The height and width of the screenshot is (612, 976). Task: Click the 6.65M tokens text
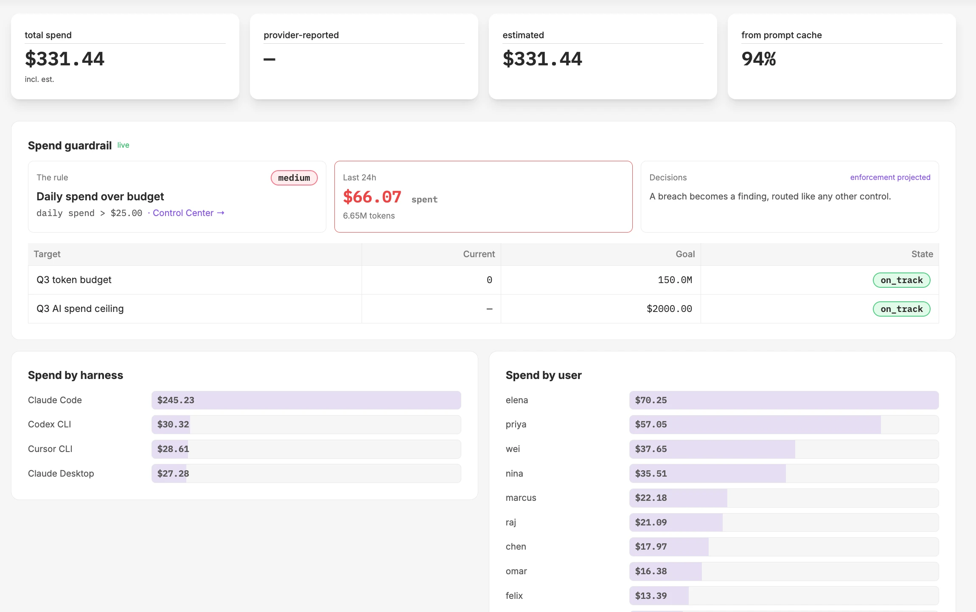point(369,216)
